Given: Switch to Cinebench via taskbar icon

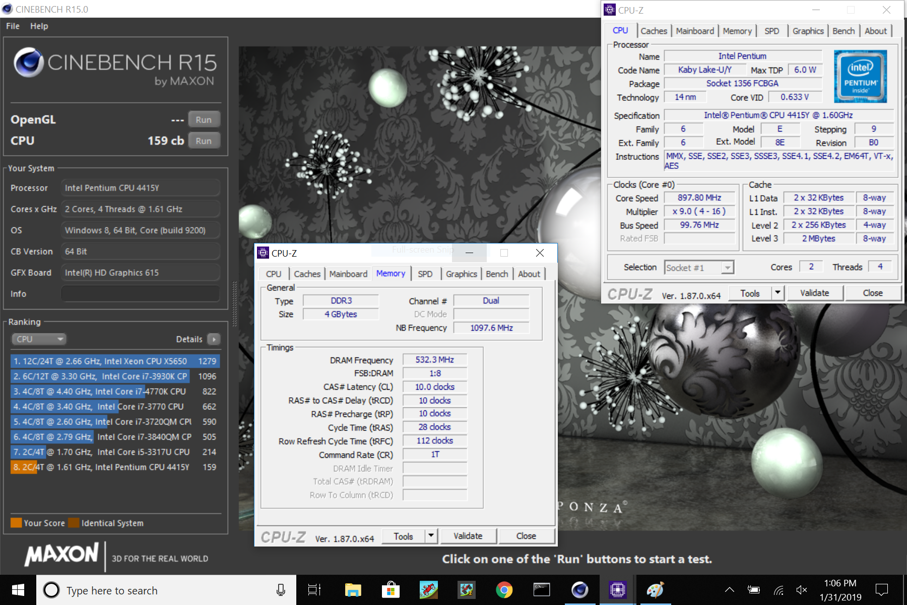Looking at the screenshot, I should (579, 590).
